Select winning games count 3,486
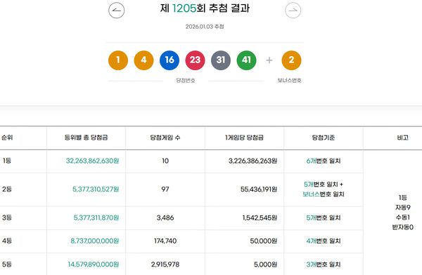 (x=165, y=217)
